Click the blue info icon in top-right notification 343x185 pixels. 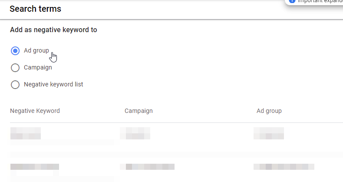point(292,1)
